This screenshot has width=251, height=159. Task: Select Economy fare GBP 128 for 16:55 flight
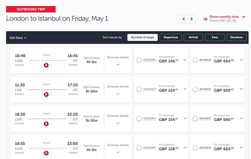pyautogui.click(x=139, y=148)
